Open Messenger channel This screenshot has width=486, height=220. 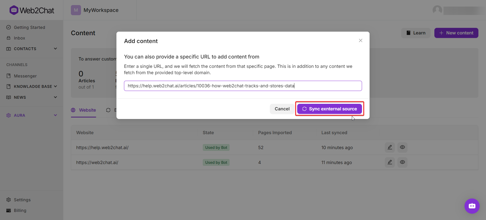click(25, 76)
